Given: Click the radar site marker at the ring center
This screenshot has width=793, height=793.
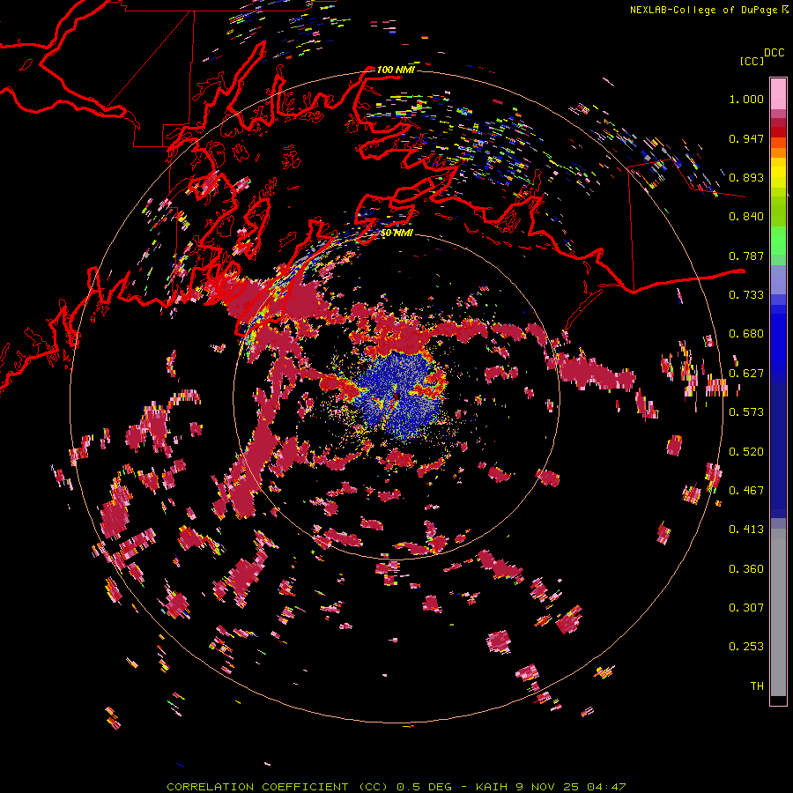Looking at the screenshot, I should pyautogui.click(x=396, y=396).
